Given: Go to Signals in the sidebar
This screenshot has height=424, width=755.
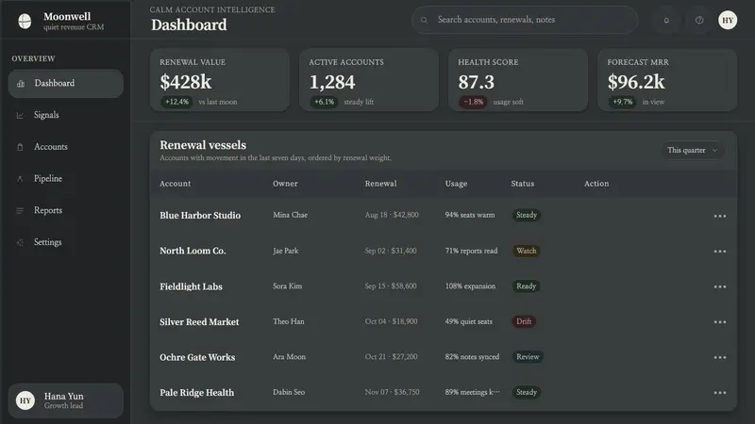Looking at the screenshot, I should [x=65, y=115].
